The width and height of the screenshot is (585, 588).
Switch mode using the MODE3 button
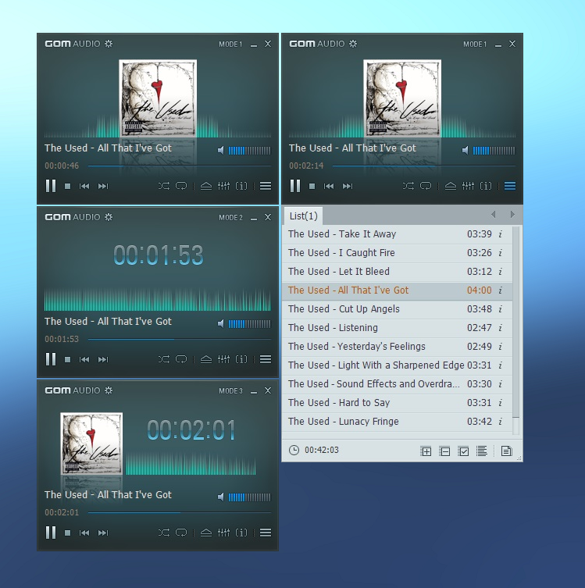tap(230, 390)
